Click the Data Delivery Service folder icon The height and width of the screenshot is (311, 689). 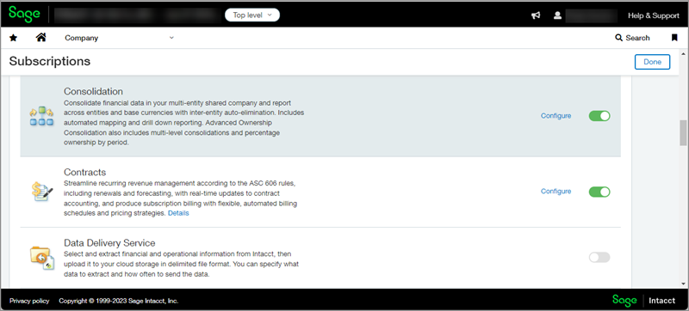coord(42,258)
